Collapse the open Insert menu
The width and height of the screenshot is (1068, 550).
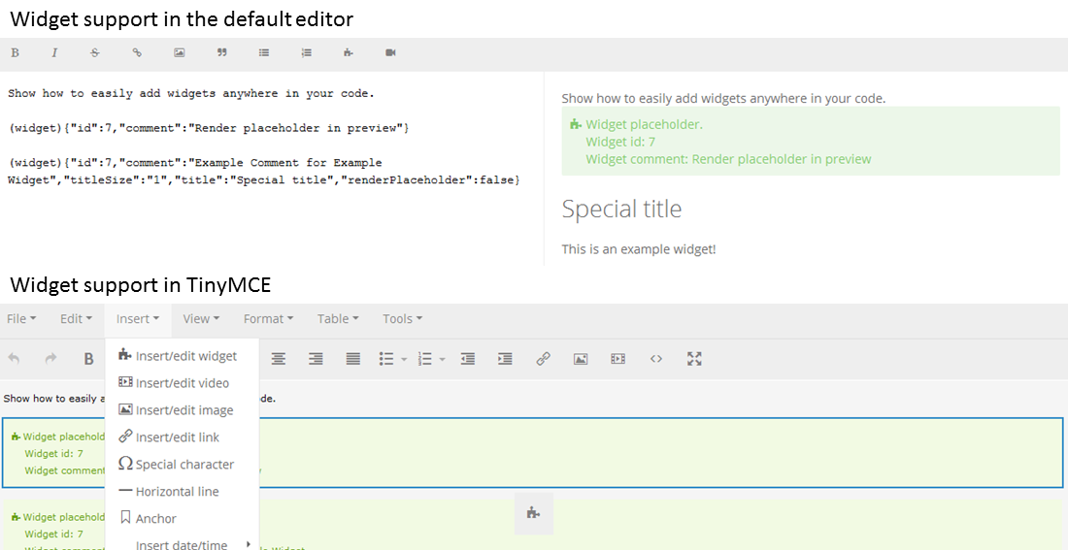[138, 318]
